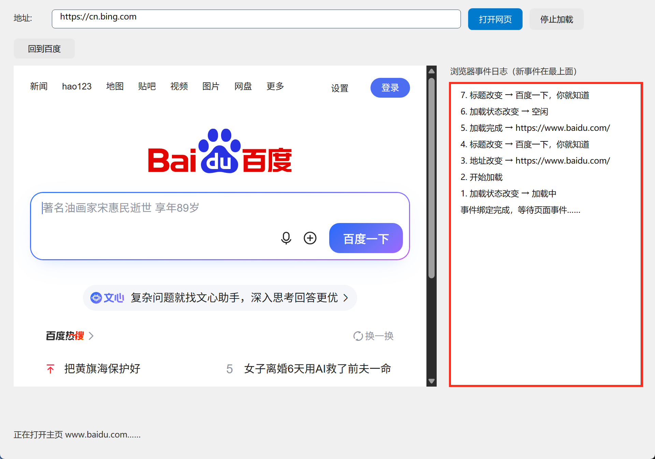Click the red up-arrow top-trending icon
The width and height of the screenshot is (655, 459).
(x=50, y=369)
